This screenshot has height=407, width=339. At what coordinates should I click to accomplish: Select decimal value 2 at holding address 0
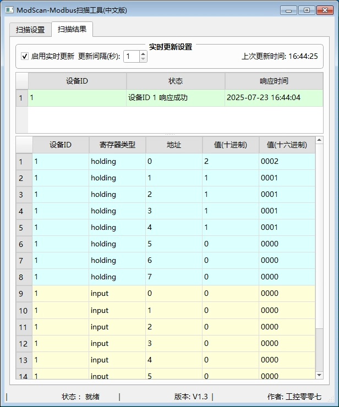click(x=231, y=162)
